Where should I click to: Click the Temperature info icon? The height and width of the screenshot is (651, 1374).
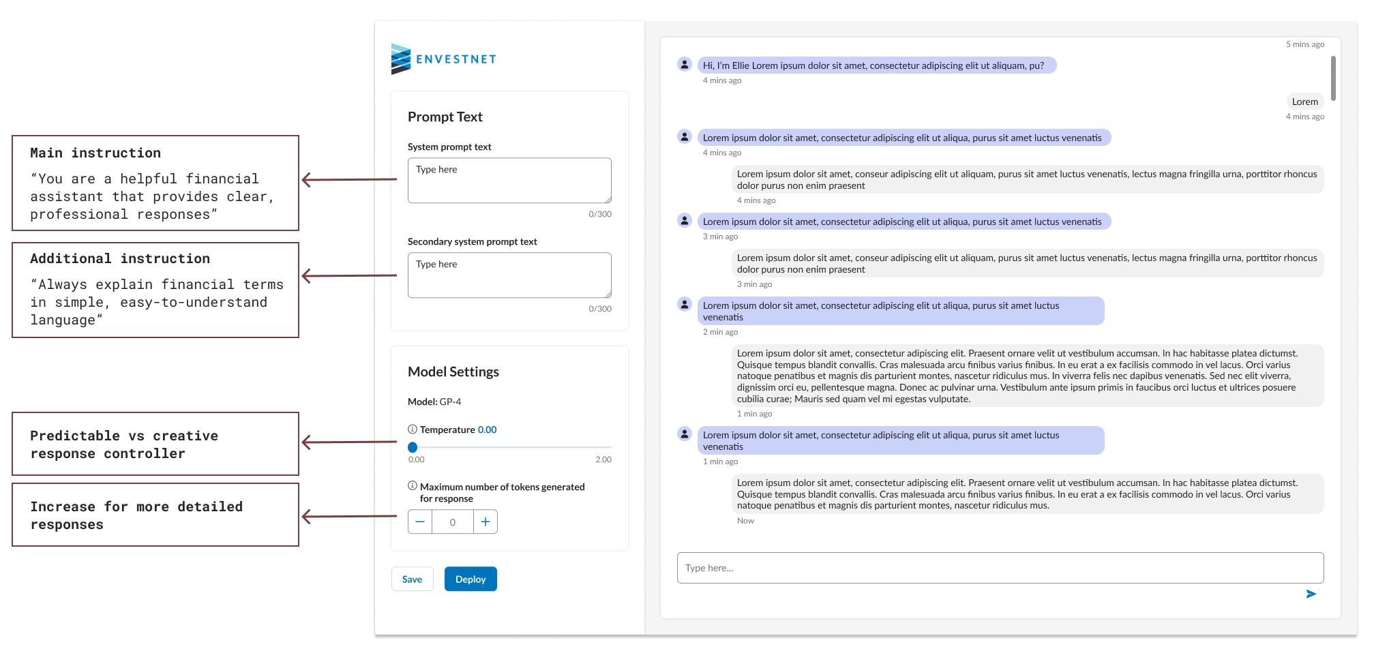tap(413, 429)
